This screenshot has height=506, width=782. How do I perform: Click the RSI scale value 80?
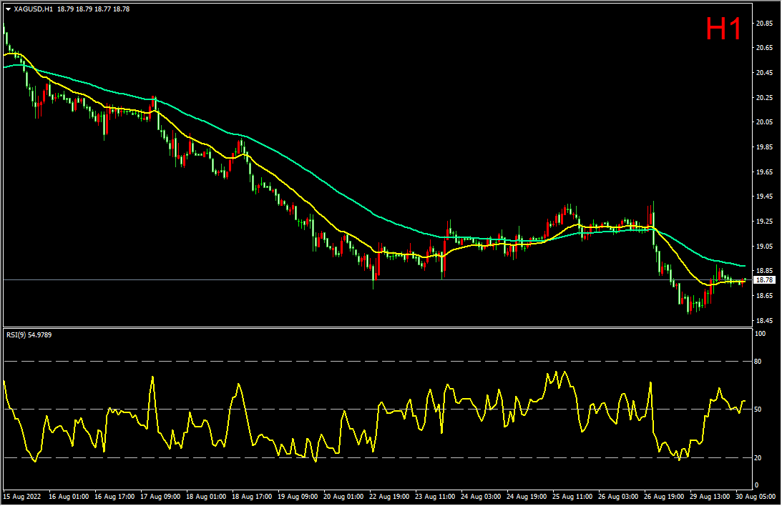point(758,362)
